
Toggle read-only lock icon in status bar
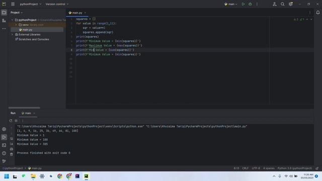317,168
